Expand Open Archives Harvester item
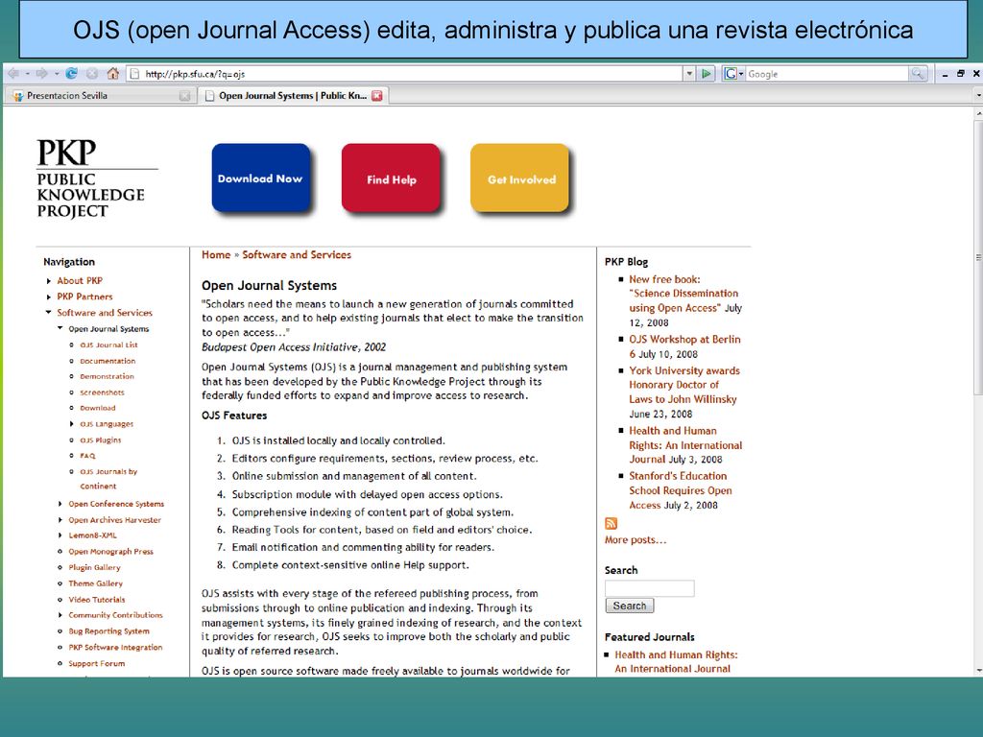 60,519
